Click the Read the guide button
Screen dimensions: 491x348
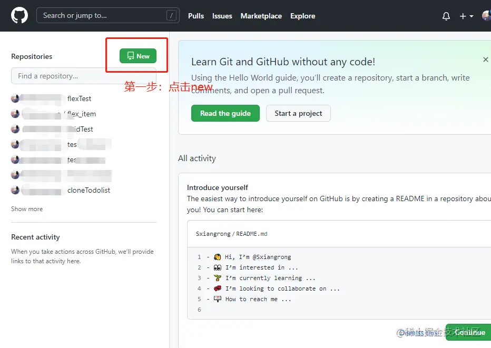pos(225,113)
